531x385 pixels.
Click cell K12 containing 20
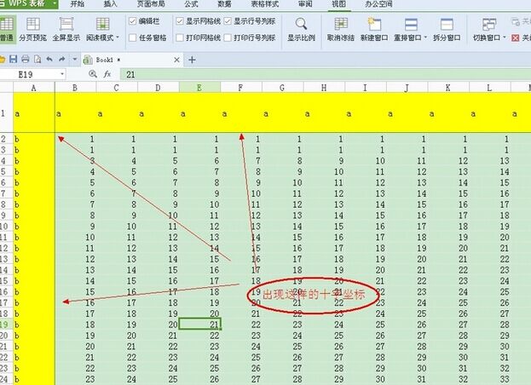pos(448,248)
